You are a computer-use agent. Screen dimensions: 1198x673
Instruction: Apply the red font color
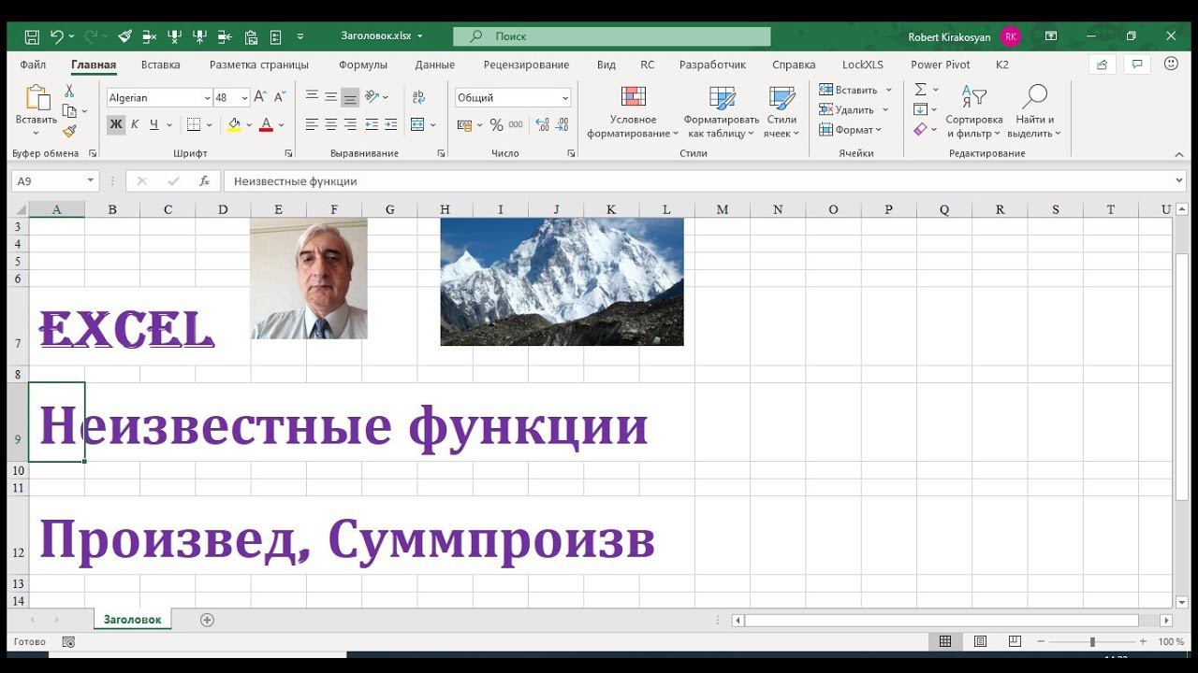(266, 124)
